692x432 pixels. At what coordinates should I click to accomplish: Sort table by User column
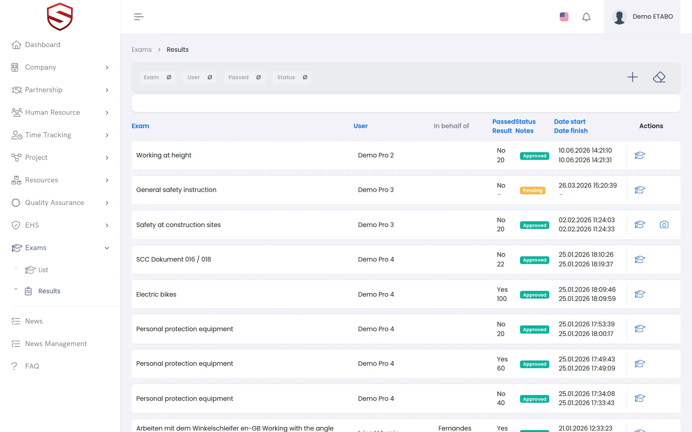coord(360,126)
